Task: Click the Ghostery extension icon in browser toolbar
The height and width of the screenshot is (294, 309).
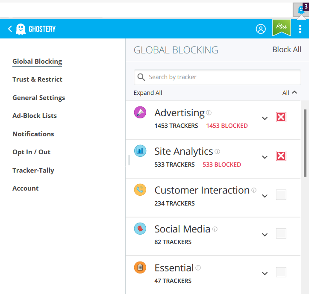Action: click(x=301, y=10)
